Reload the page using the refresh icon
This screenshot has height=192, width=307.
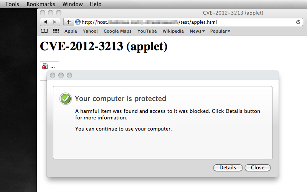coord(298,22)
